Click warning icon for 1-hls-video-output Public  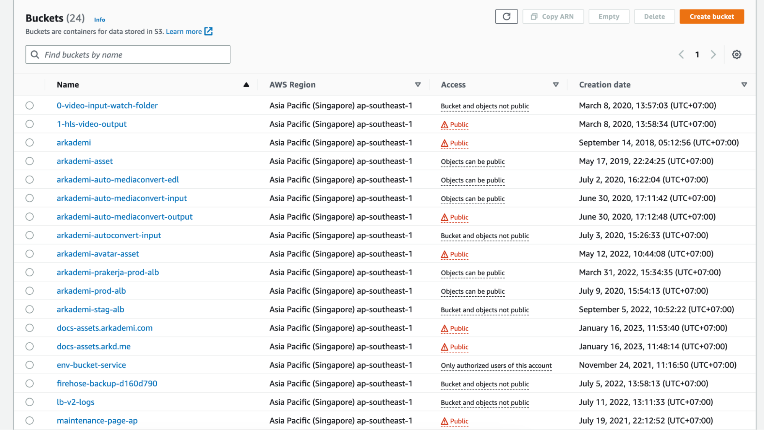444,124
